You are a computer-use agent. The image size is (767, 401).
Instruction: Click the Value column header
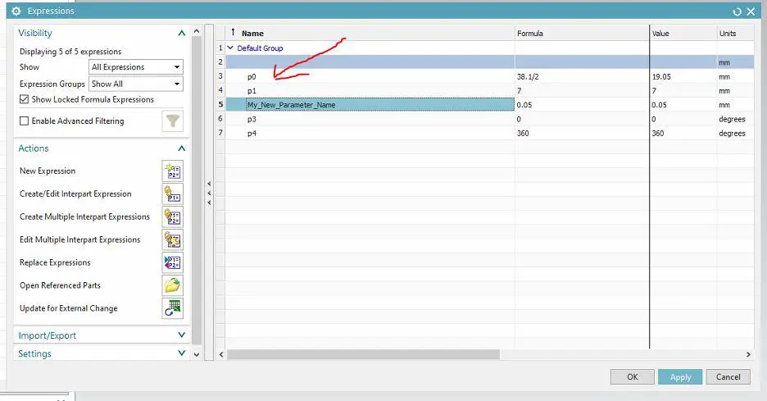tap(683, 34)
